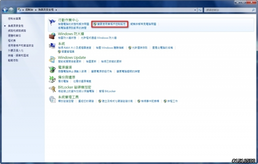Screen dimensions: 258x164
Task: Open the BitLocker keys icon
Action: 52,89
